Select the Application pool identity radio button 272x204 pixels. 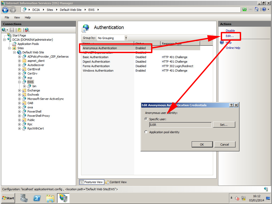146,132
